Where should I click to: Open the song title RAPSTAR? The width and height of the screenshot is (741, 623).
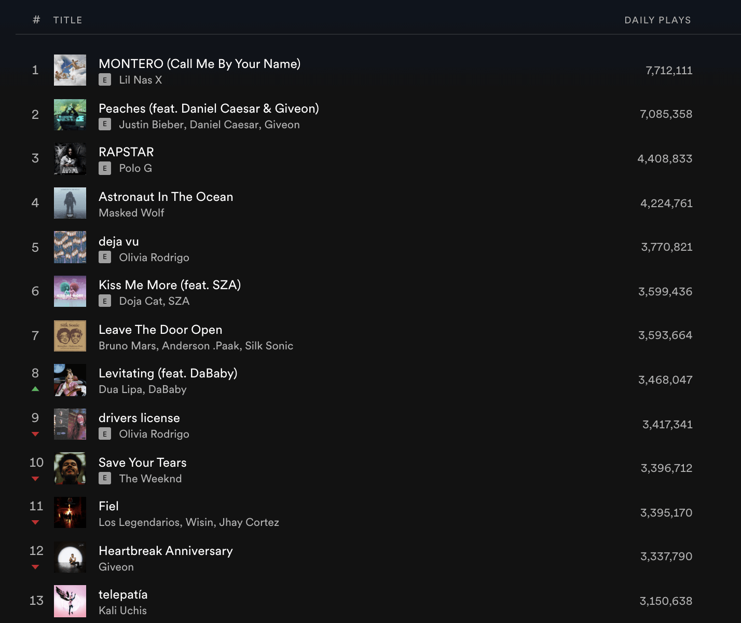click(x=126, y=152)
